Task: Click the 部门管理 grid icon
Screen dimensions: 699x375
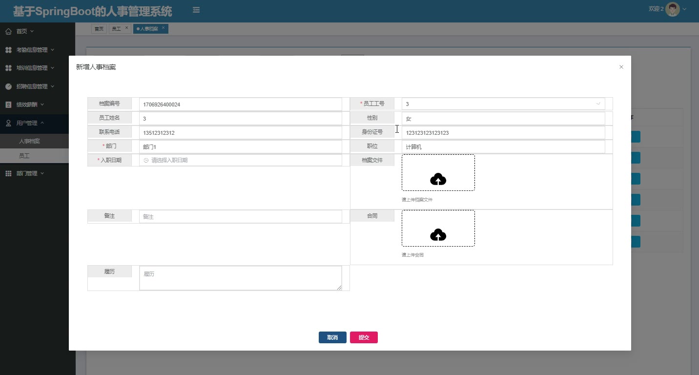Action: click(8, 173)
